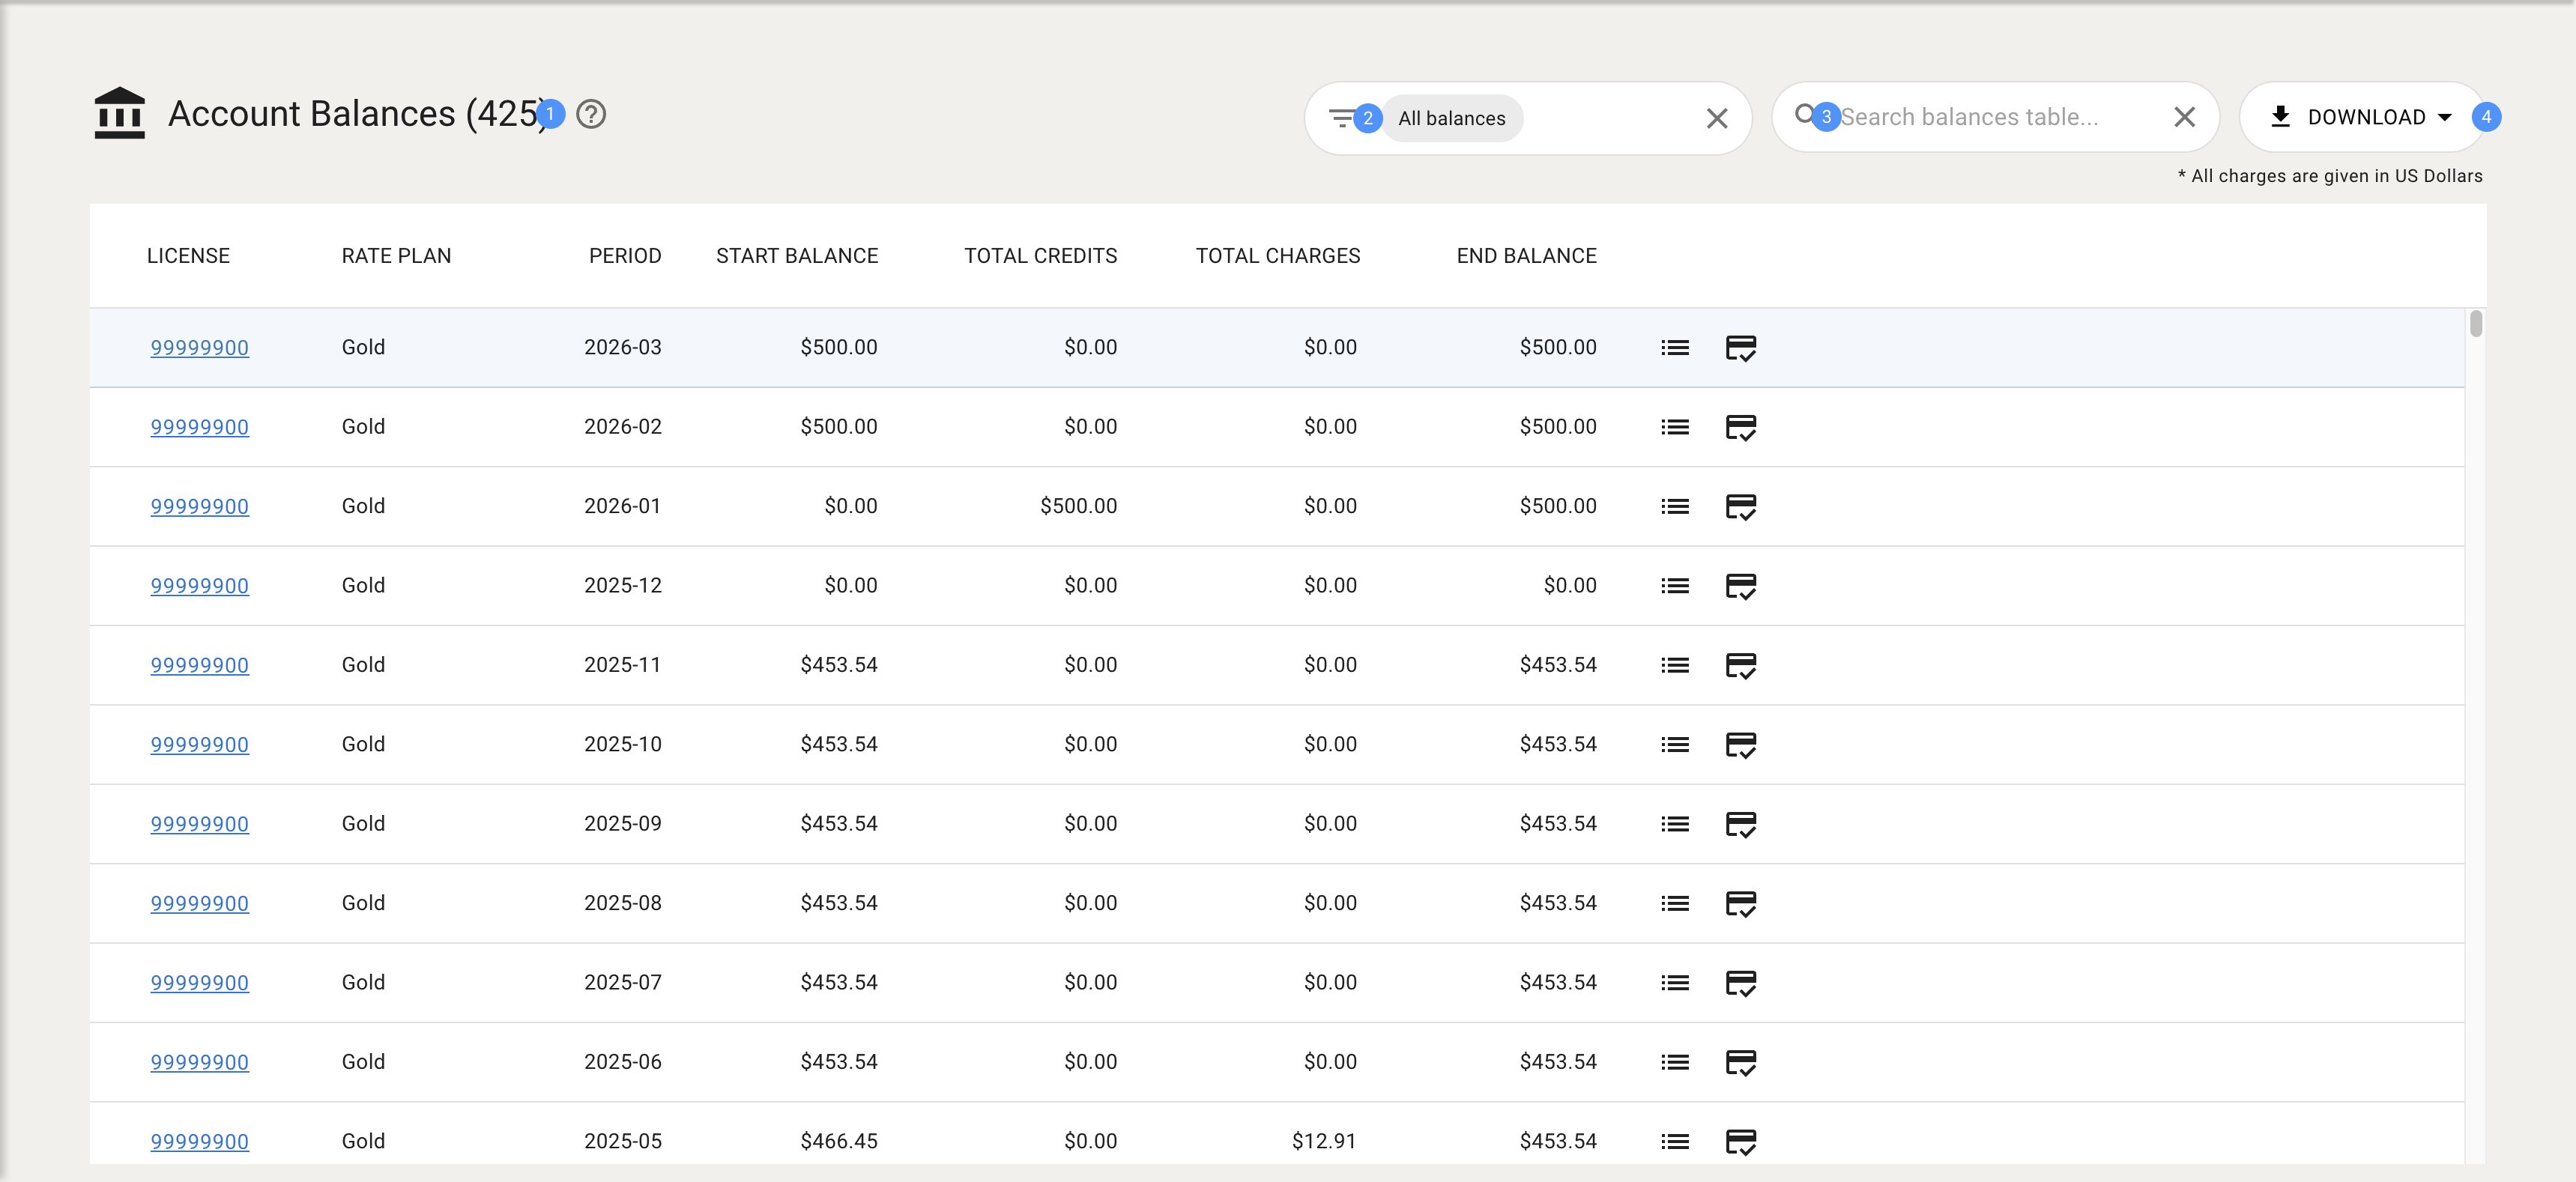
Task: View details list icon for period 2025-06
Action: click(x=1675, y=1062)
